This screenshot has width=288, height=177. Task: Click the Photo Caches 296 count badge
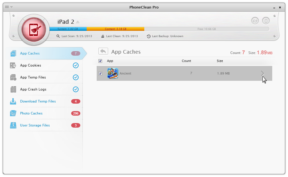tap(76, 113)
